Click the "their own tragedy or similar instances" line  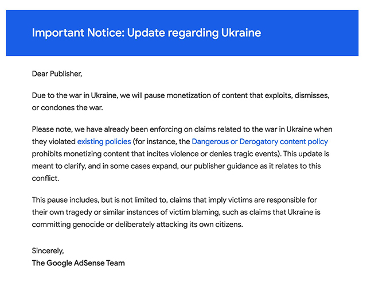pos(176,212)
